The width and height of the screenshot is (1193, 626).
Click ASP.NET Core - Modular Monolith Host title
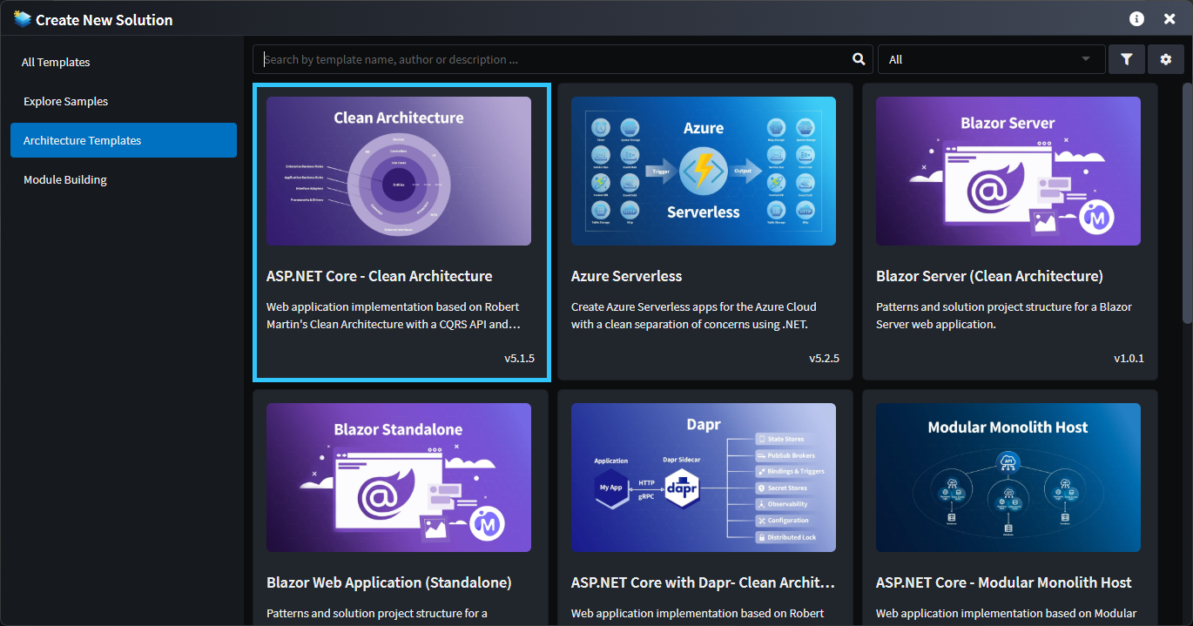point(1004,582)
